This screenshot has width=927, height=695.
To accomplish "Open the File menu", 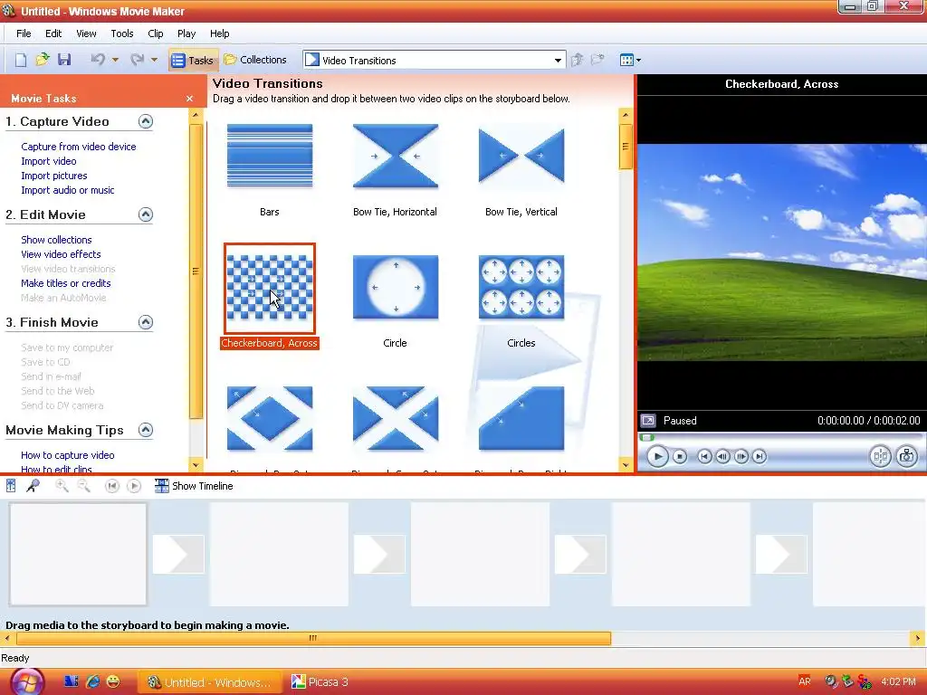I will tap(24, 33).
